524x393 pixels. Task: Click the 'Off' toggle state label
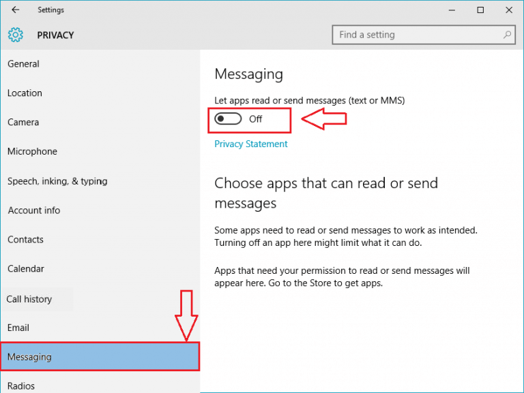click(256, 119)
